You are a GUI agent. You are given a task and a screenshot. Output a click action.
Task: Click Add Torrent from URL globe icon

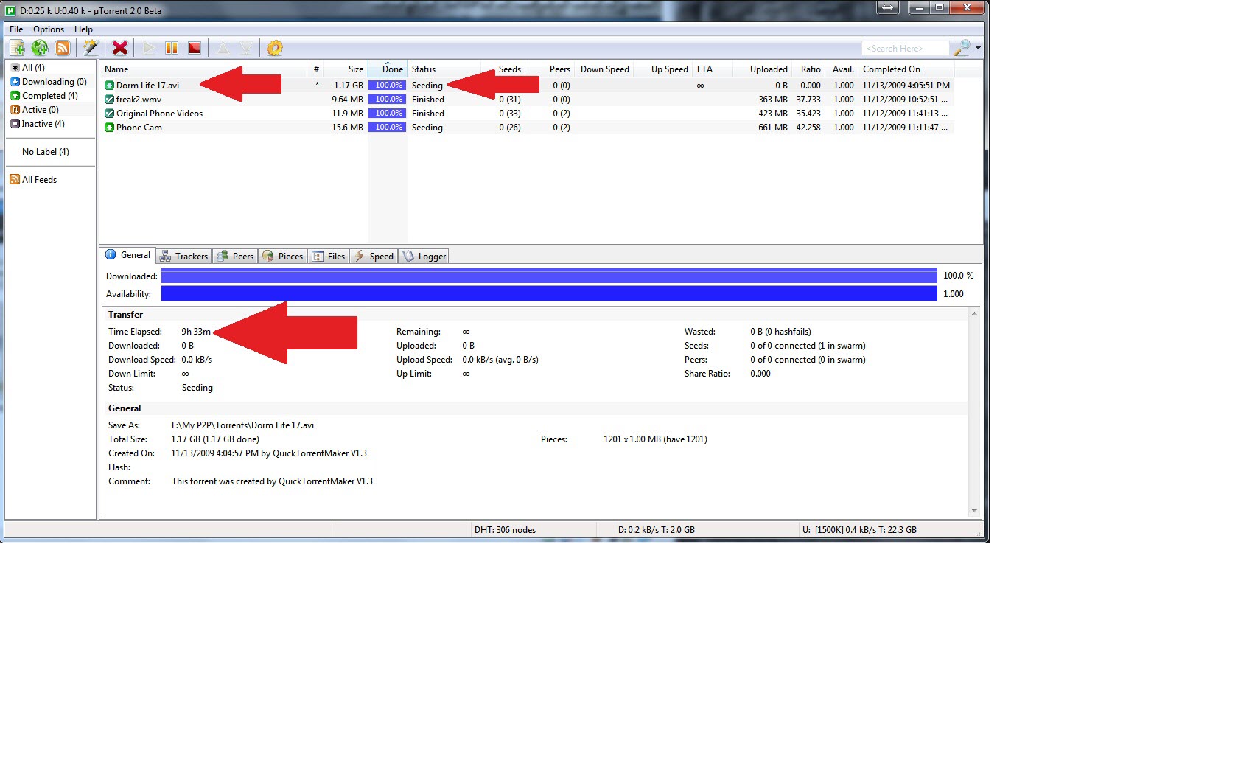pos(40,48)
